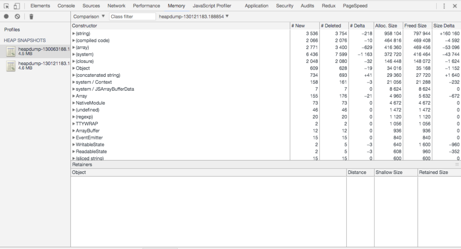Open the PageSpeed tab
The height and width of the screenshot is (249, 461).
pyautogui.click(x=355, y=5)
